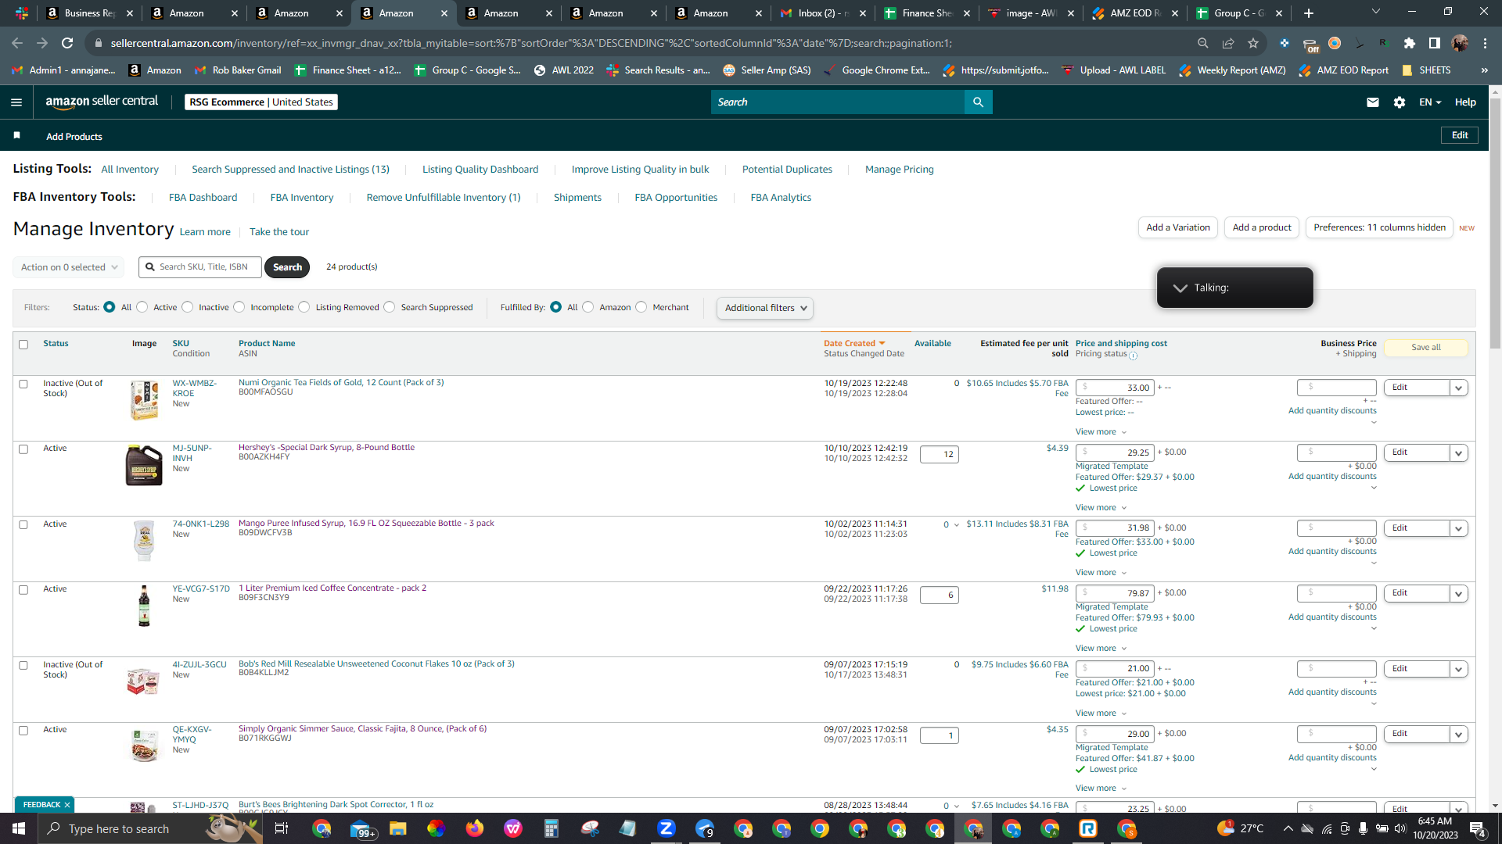Open the settings gear icon

[x=1400, y=102]
